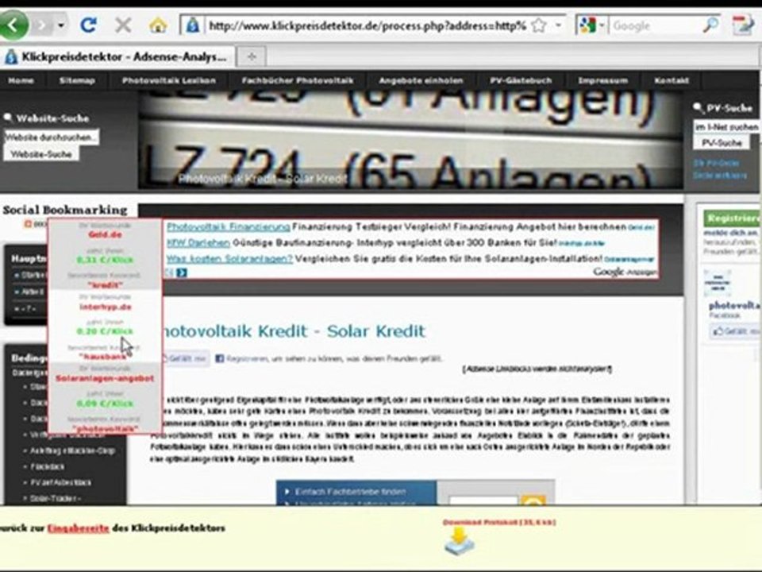762x572 pixels.
Task: Go to the browser home page icon
Action: point(158,25)
